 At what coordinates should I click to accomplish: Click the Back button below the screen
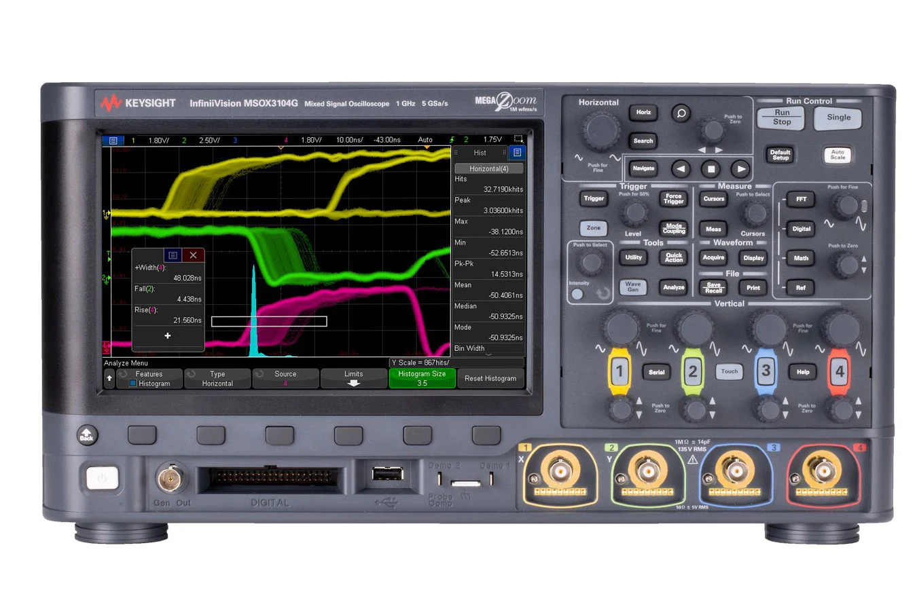pyautogui.click(x=87, y=435)
